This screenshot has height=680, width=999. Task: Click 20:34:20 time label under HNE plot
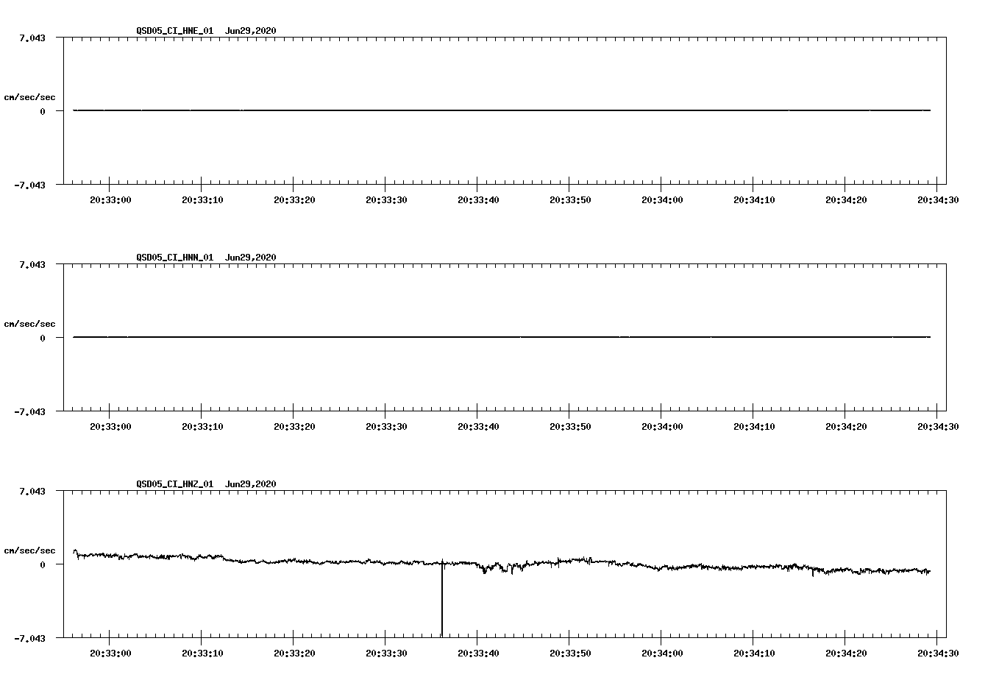pos(846,199)
